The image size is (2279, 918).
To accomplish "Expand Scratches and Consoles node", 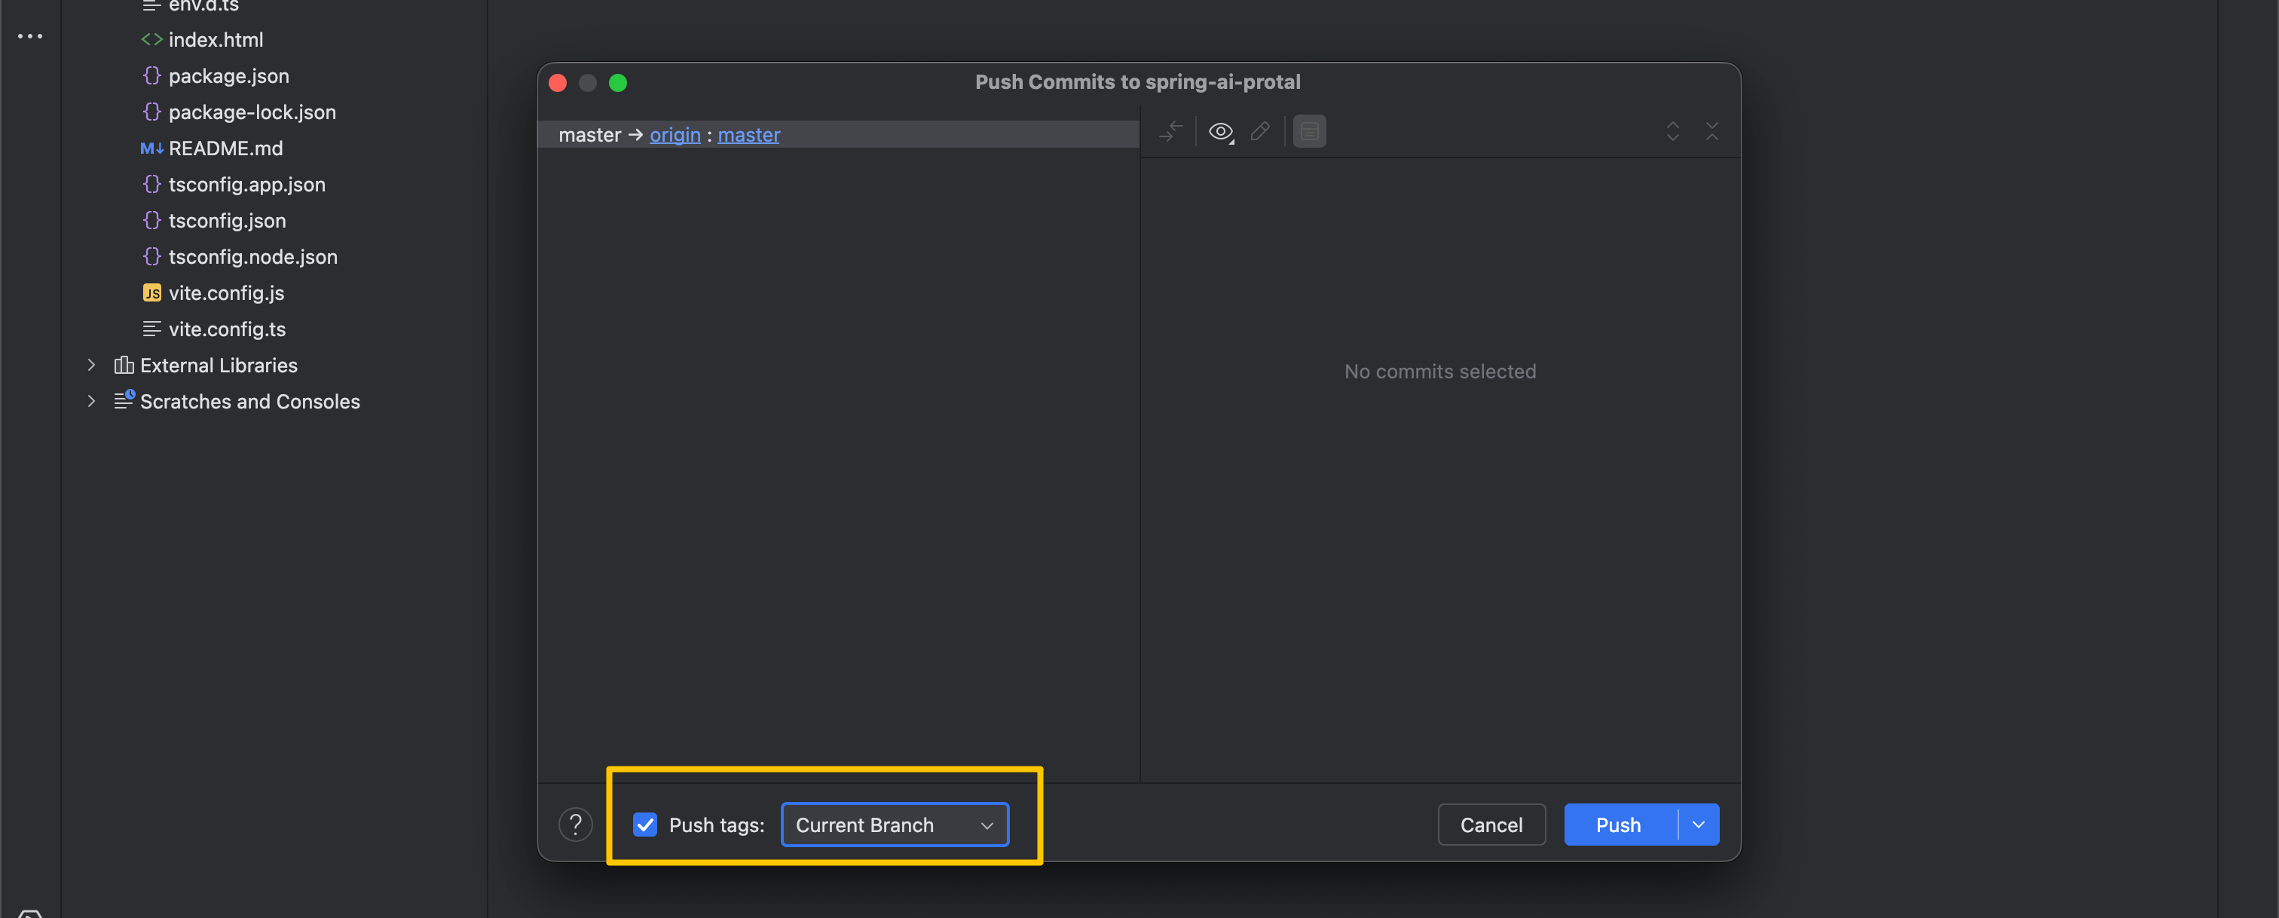I will (91, 402).
